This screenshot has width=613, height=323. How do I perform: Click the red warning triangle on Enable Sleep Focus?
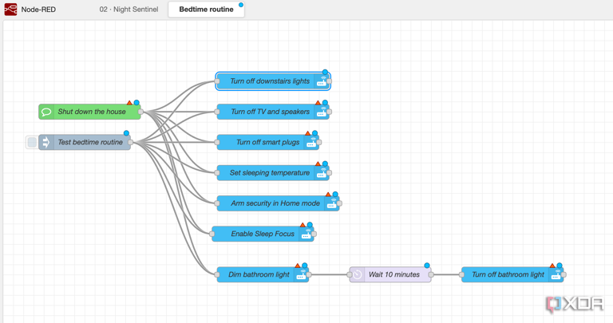303,225
